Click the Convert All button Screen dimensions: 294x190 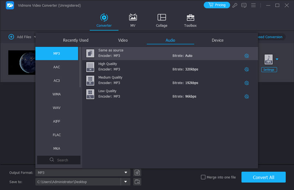click(263, 177)
